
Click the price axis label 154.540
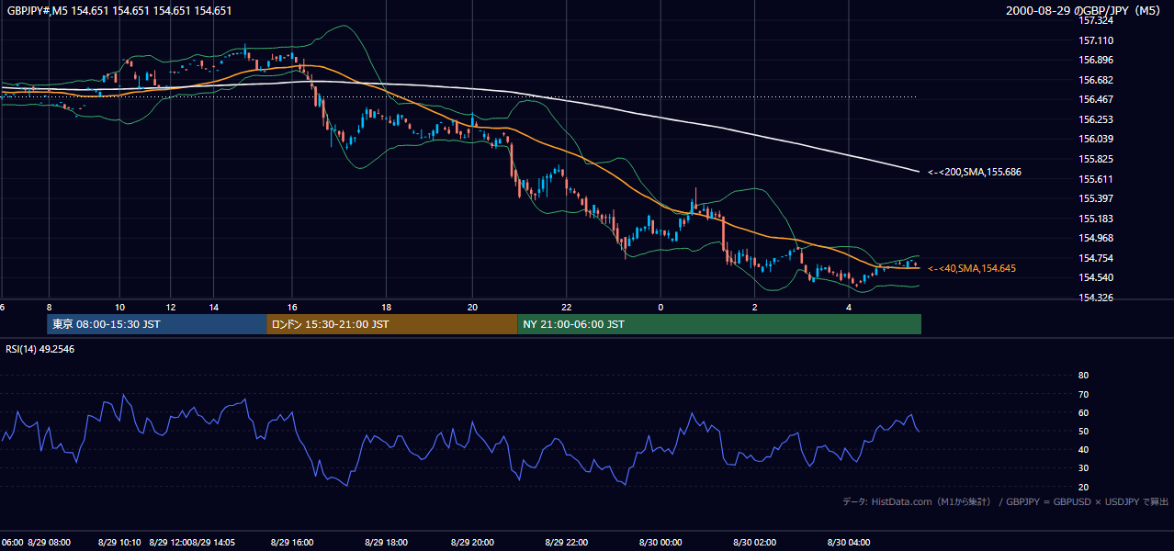point(1096,277)
